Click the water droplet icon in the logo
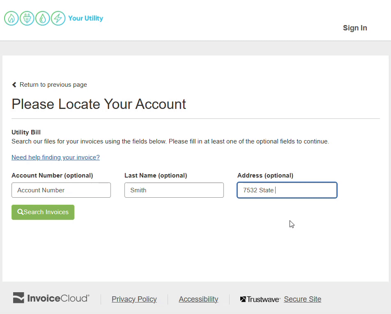The image size is (391, 314). [42, 18]
